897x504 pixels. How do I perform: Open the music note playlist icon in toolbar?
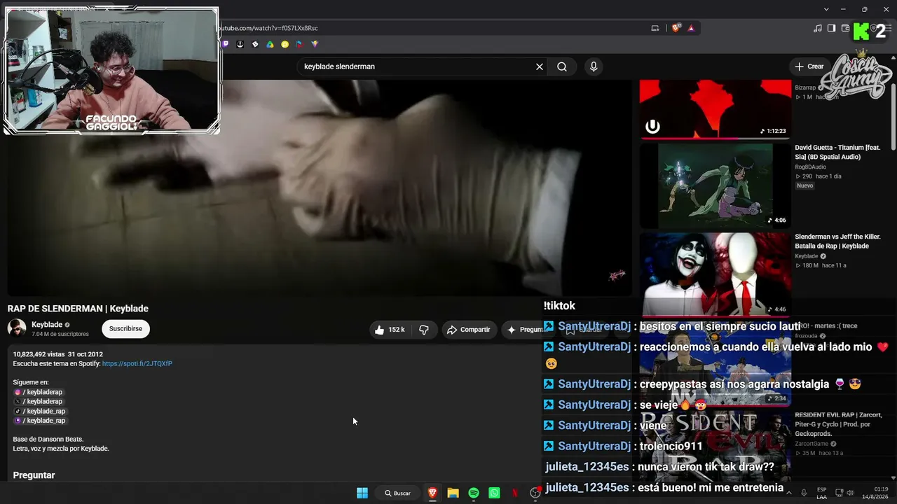coord(818,28)
